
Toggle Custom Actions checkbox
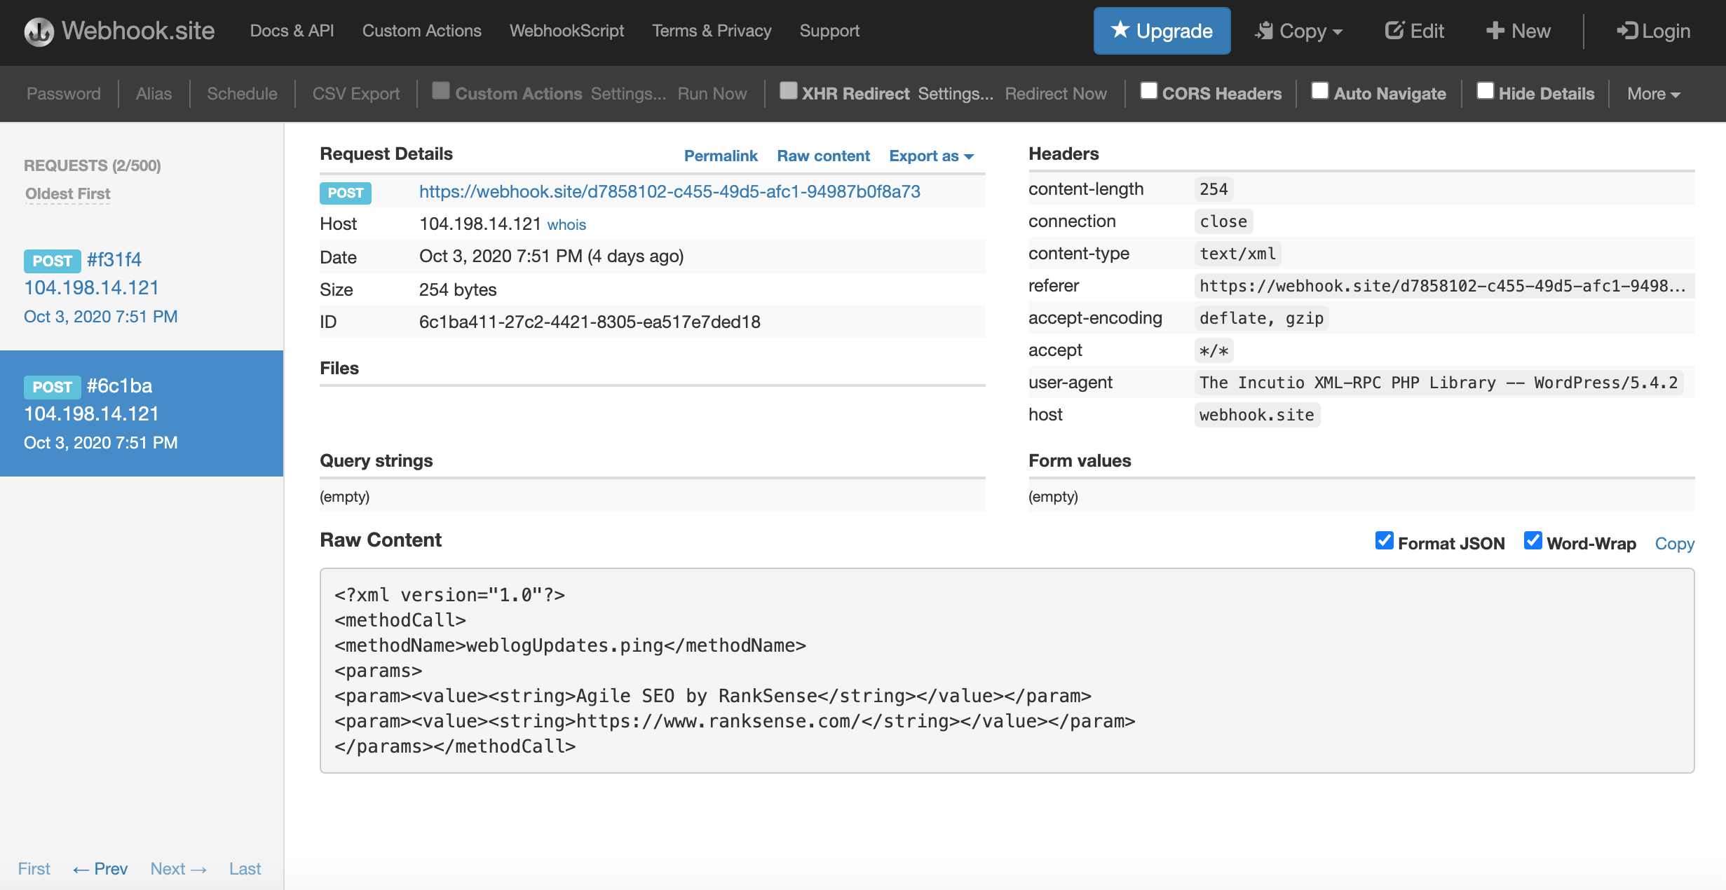pos(440,90)
